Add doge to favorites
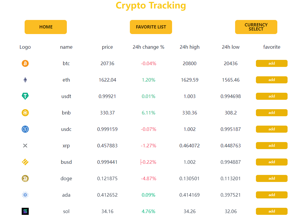Image resolution: width=299 pixels, height=221 pixels. 271,178
